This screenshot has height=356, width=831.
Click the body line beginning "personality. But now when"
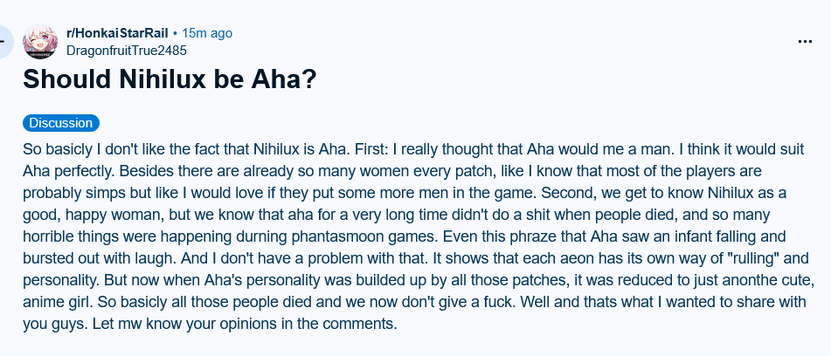(419, 280)
